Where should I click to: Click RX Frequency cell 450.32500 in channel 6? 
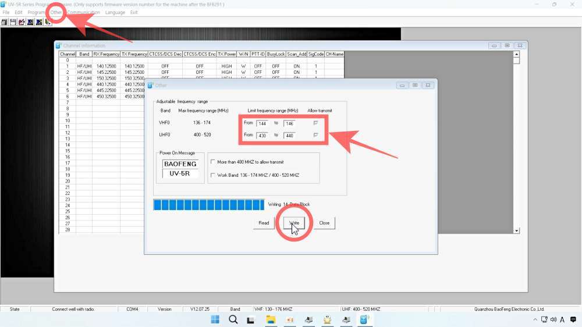click(x=106, y=97)
